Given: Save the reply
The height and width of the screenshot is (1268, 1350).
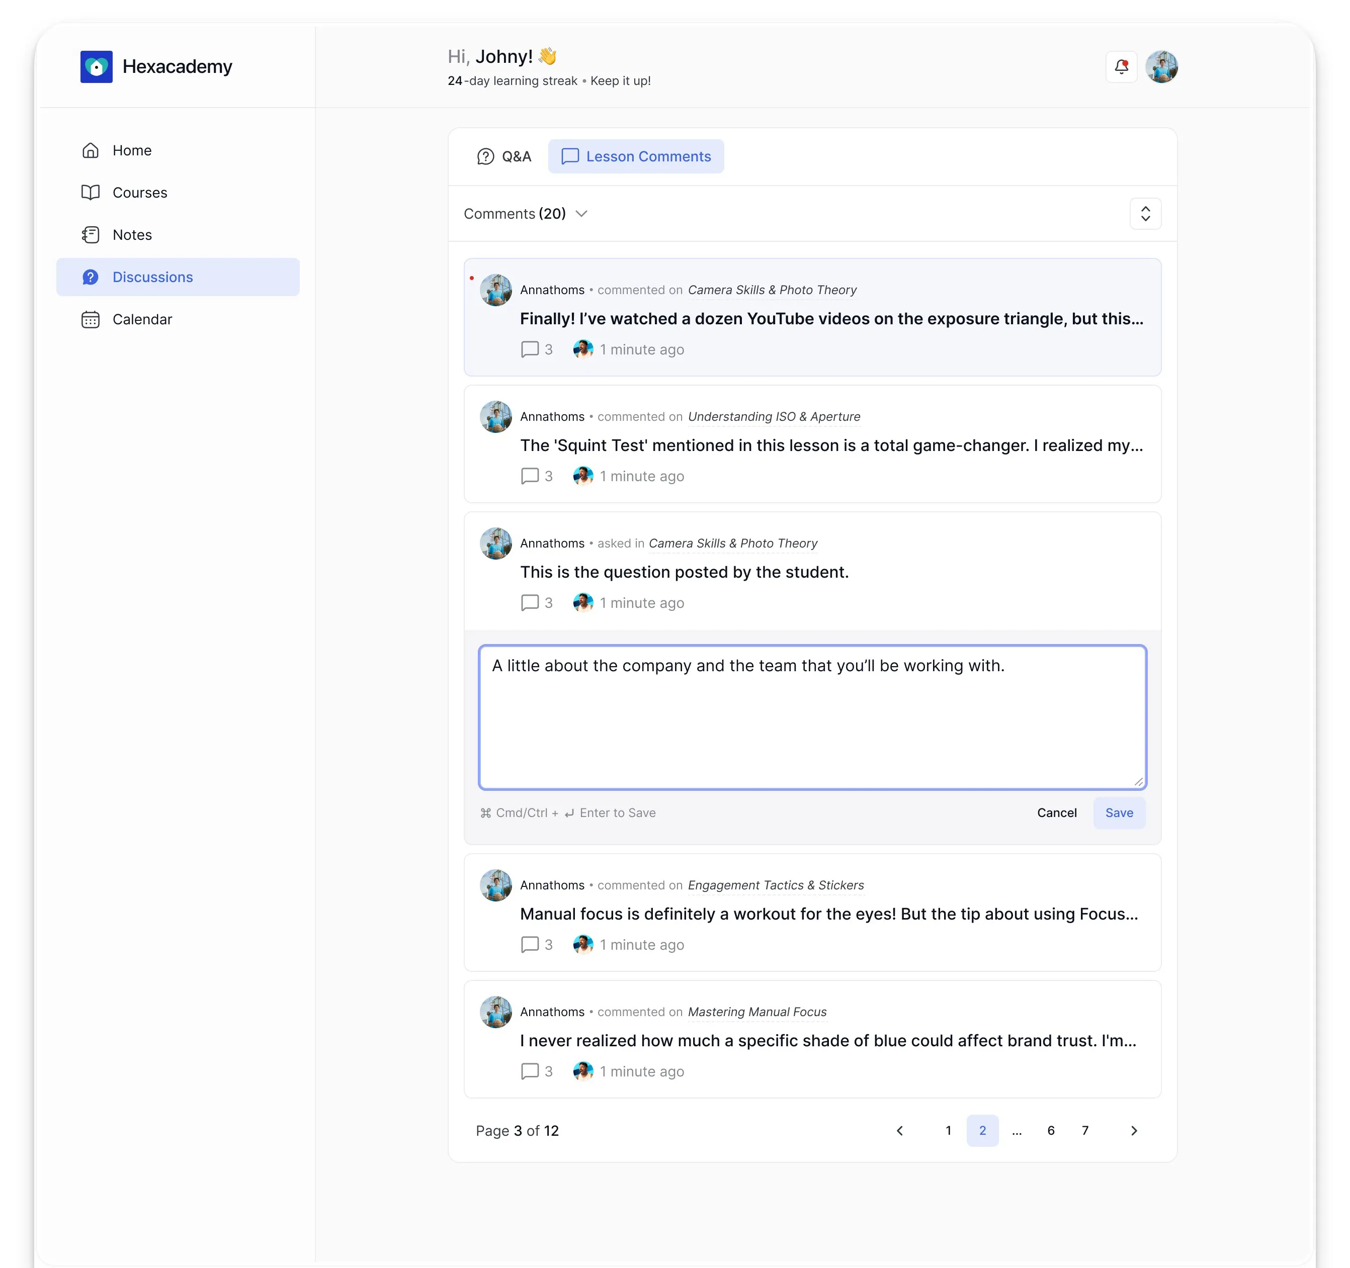Looking at the screenshot, I should [1119, 812].
